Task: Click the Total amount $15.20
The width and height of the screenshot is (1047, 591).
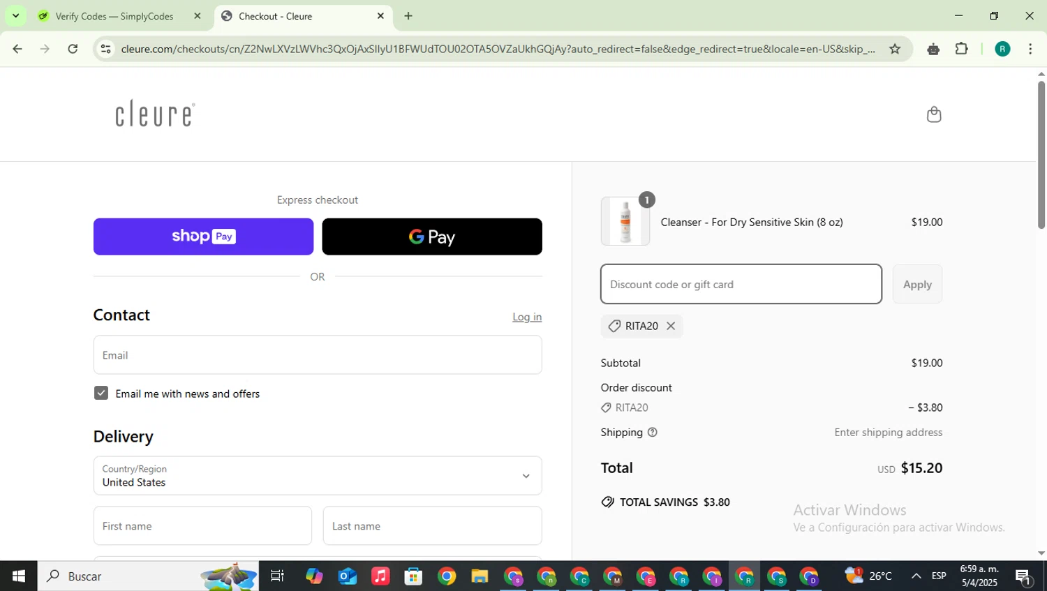Action: tap(921, 468)
